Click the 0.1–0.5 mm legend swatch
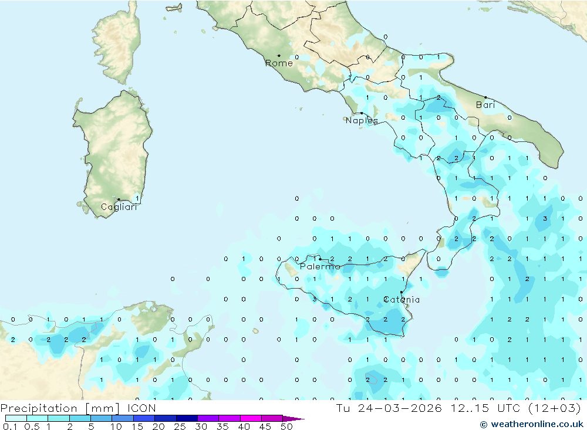The height and width of the screenshot is (430, 587). click(x=16, y=418)
